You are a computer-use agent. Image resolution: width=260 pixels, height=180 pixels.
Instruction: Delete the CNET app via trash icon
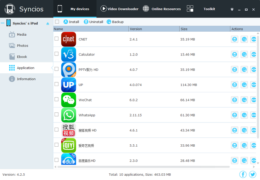click(235, 39)
